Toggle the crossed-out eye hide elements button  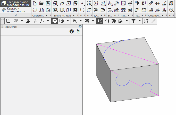click(x=75, y=21)
